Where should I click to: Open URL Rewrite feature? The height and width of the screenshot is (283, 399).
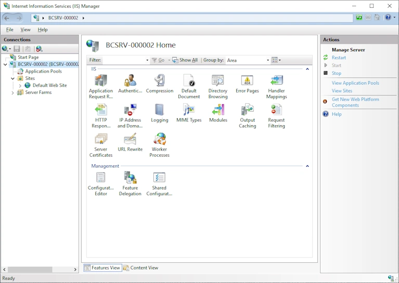pyautogui.click(x=130, y=142)
